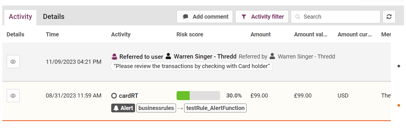
Task: Click the bell Alert badge
Action: point(123,108)
